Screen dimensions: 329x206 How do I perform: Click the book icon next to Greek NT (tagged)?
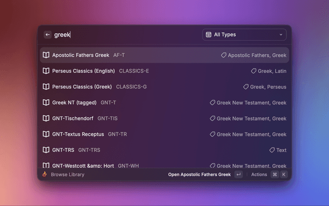pos(46,102)
